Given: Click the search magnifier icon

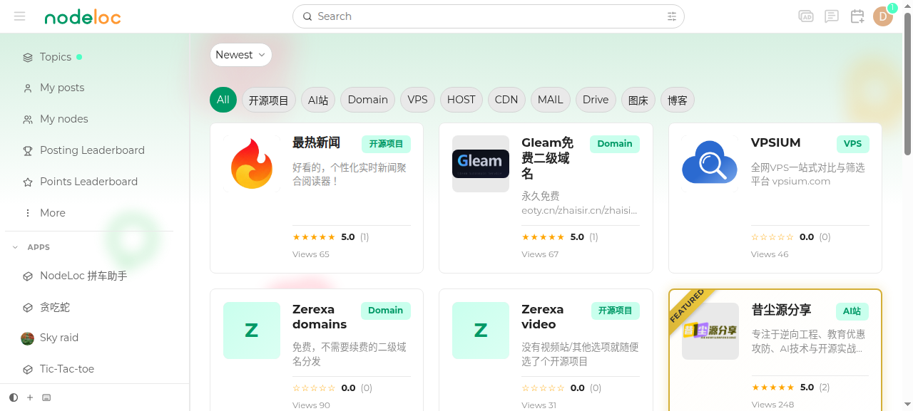Looking at the screenshot, I should 307,16.
